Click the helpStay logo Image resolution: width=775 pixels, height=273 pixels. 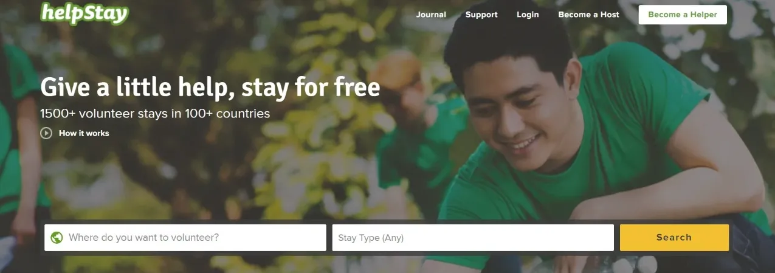(x=85, y=13)
